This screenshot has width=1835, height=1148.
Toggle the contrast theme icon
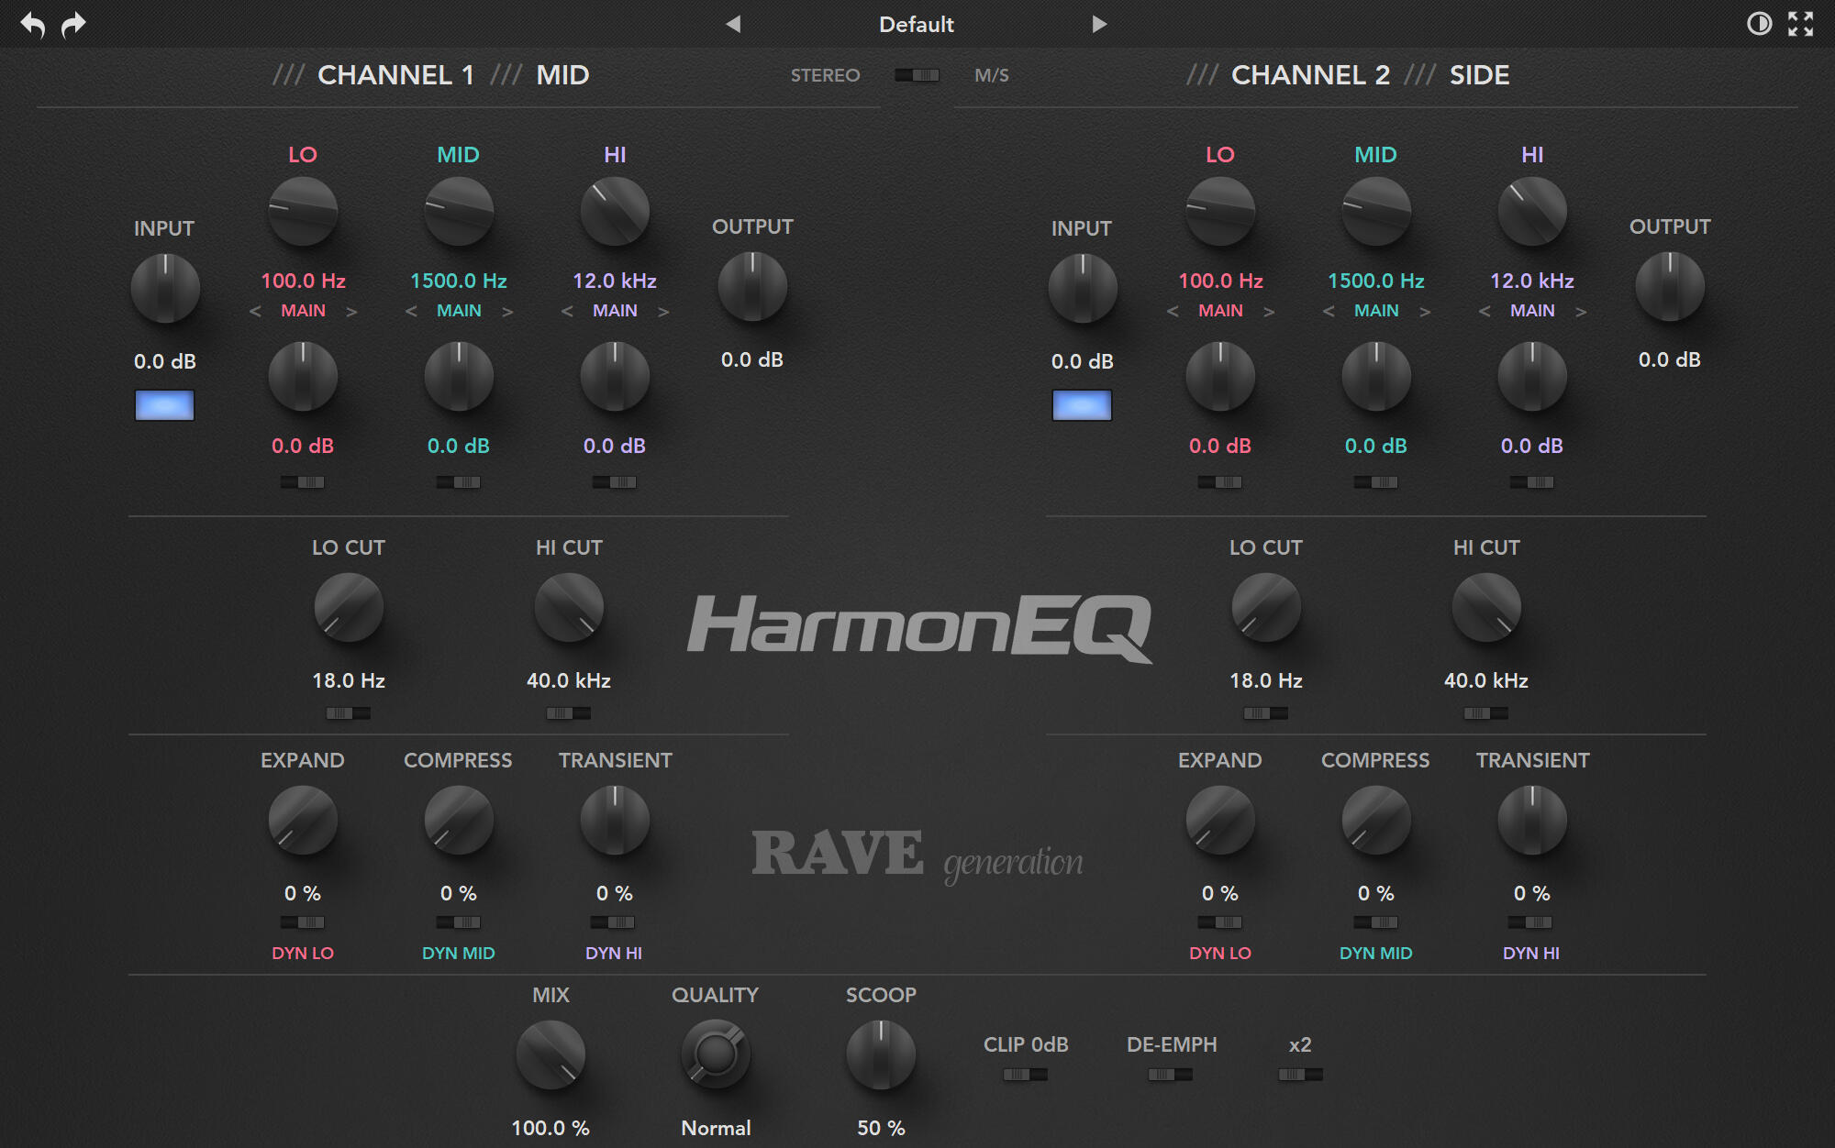tap(1759, 24)
